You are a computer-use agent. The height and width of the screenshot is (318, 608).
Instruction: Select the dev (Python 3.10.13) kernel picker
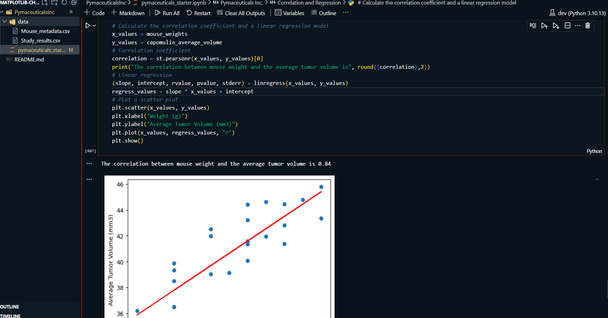pyautogui.click(x=577, y=13)
